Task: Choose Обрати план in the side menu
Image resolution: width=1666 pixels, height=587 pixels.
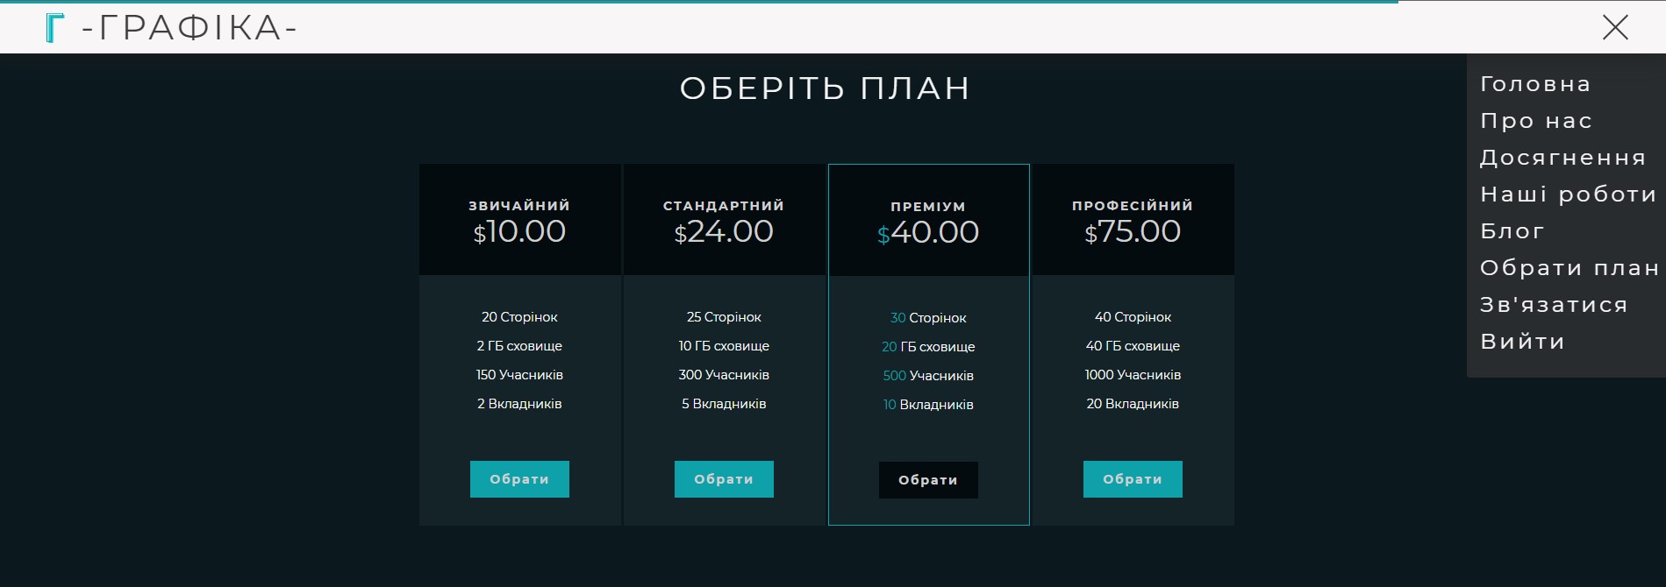Action: (x=1569, y=268)
